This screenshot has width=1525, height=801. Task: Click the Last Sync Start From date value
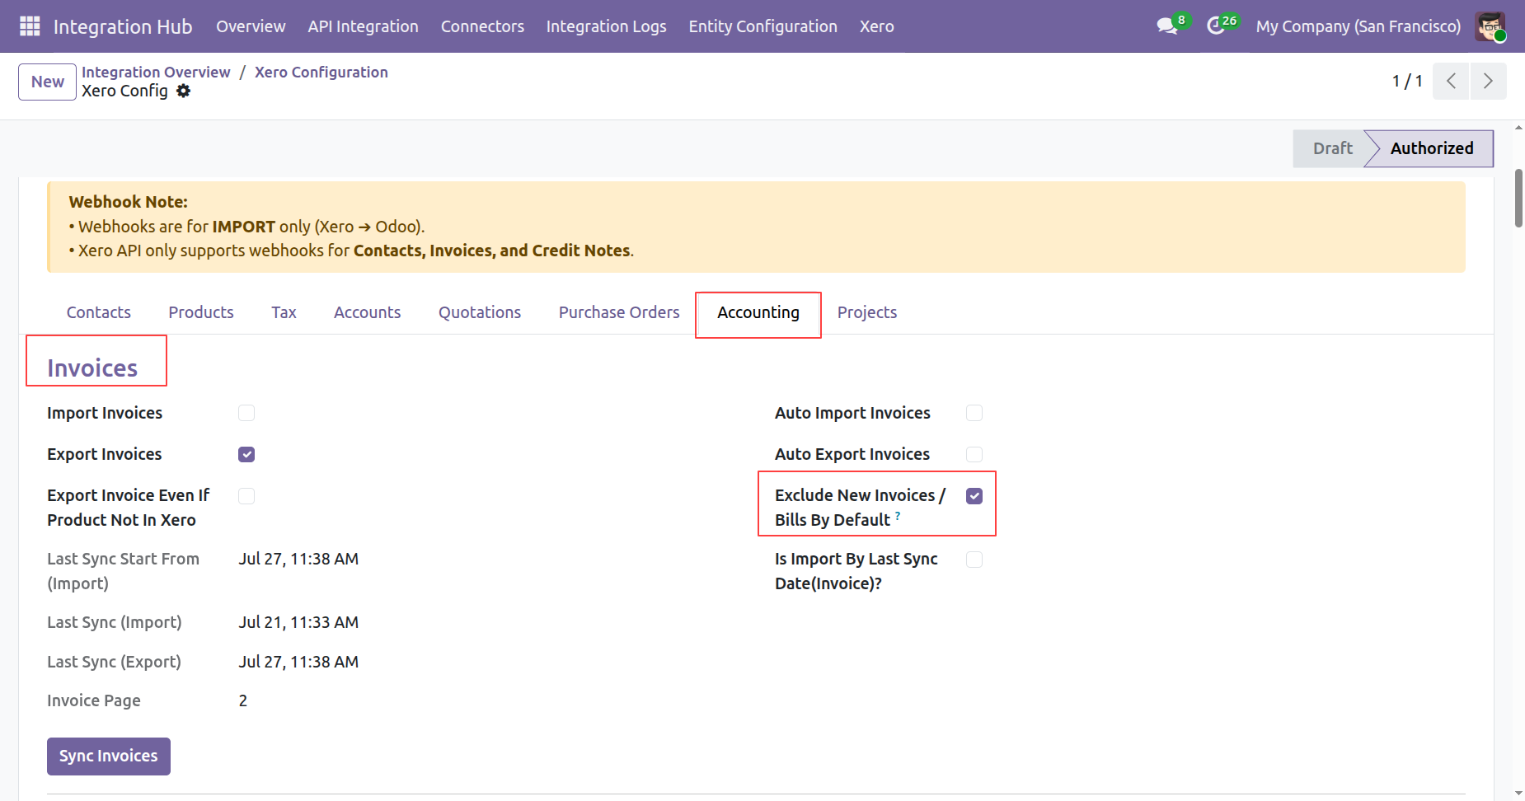298,559
